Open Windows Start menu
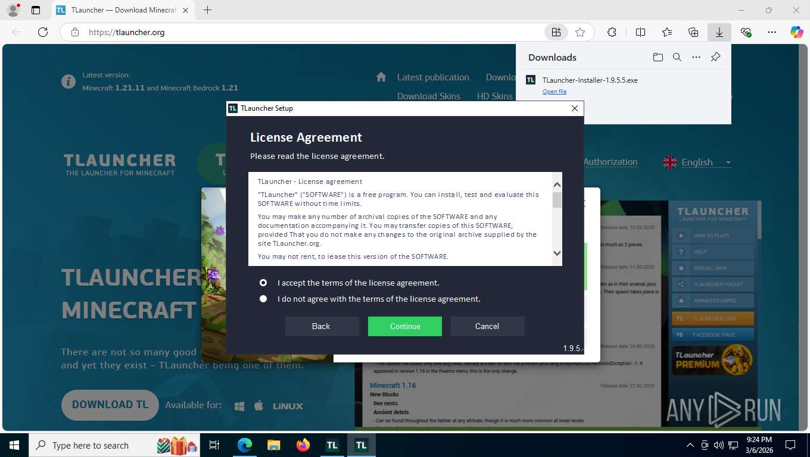This screenshot has height=457, width=810. pyautogui.click(x=14, y=445)
